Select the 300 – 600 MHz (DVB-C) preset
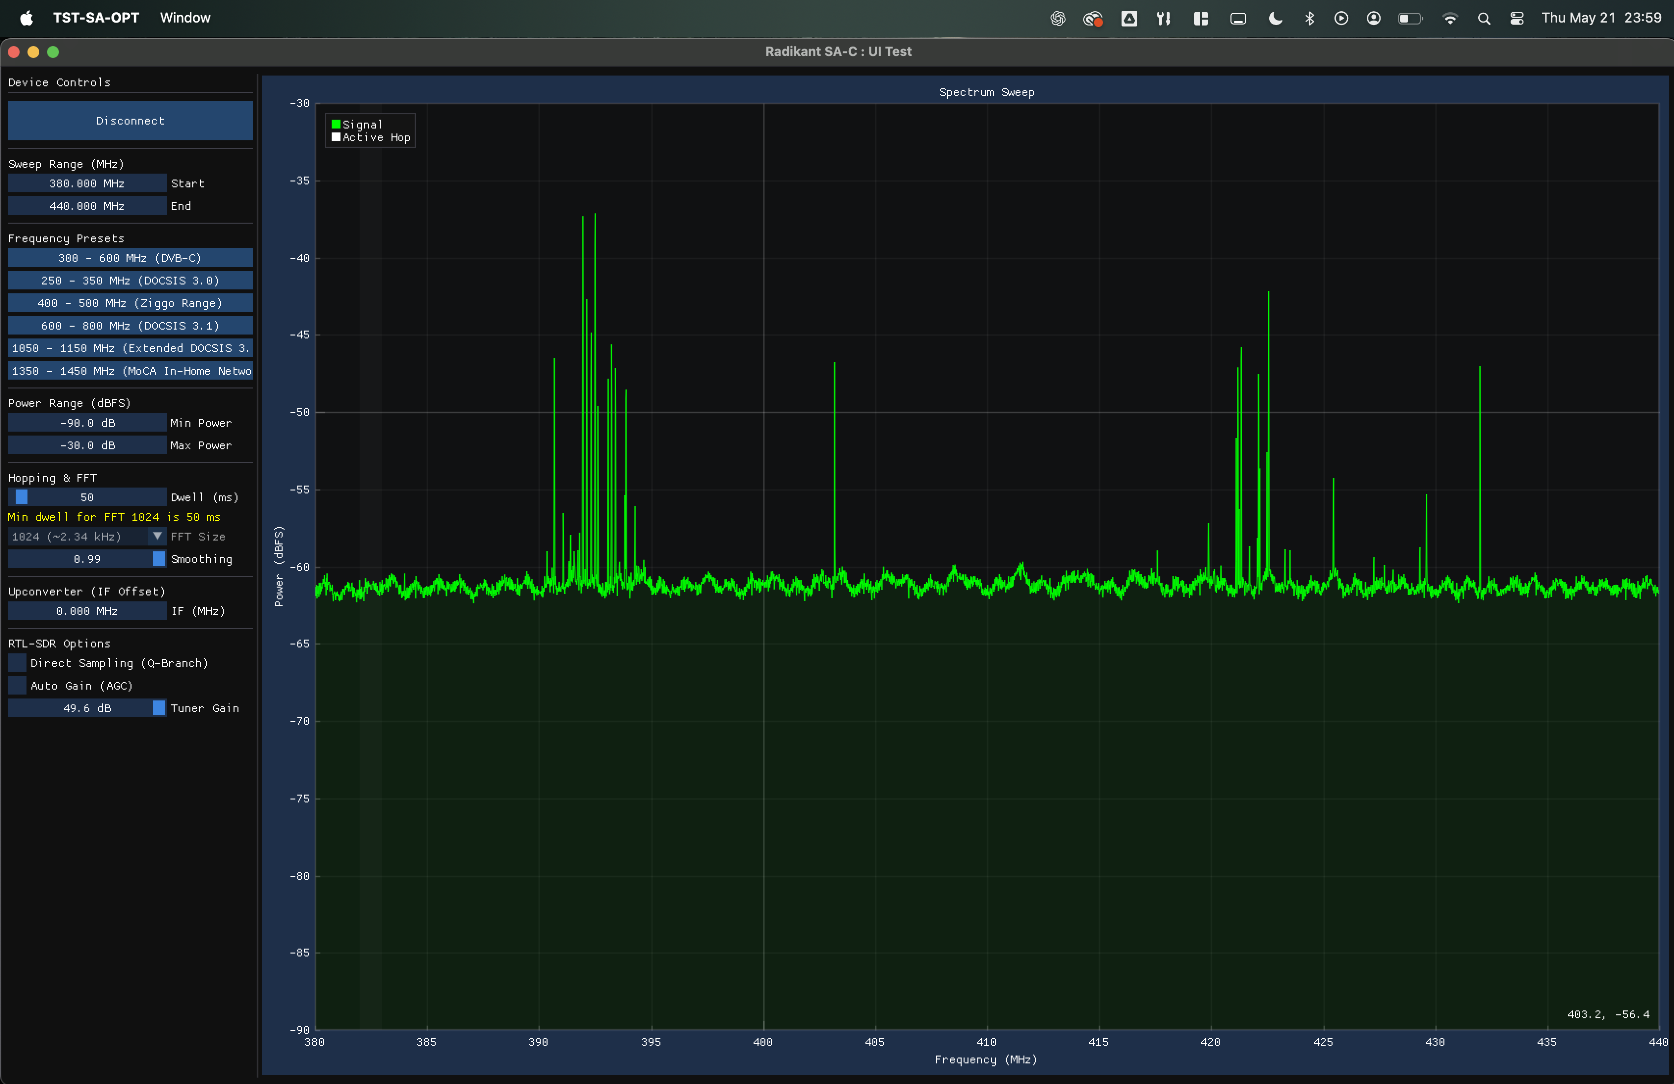Screen dimensions: 1674x1084 (x=130, y=258)
